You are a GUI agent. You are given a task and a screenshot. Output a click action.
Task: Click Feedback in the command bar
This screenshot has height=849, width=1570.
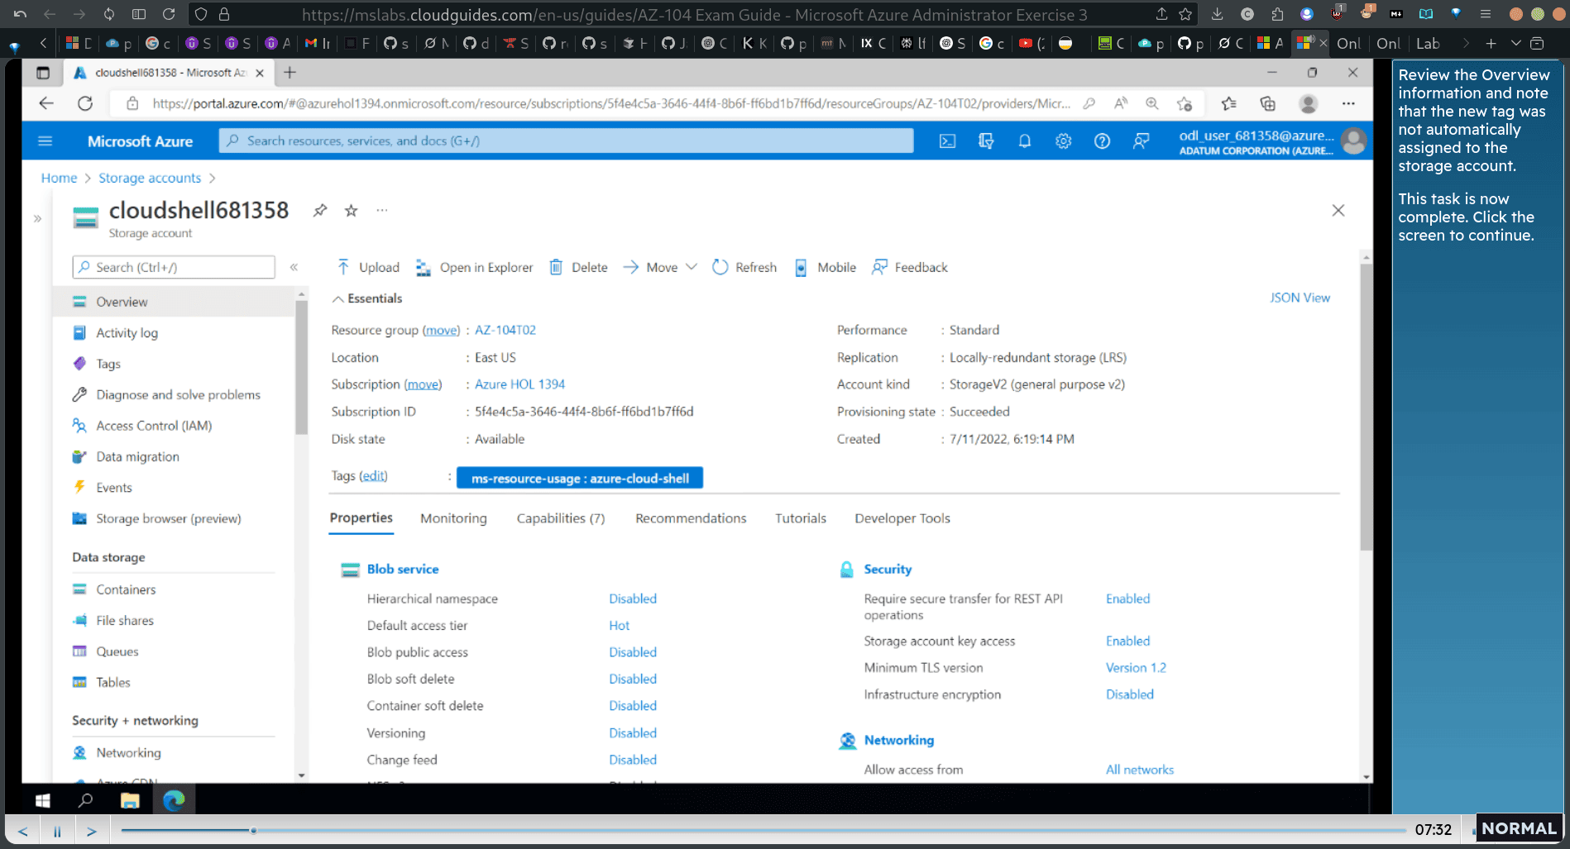pos(910,267)
